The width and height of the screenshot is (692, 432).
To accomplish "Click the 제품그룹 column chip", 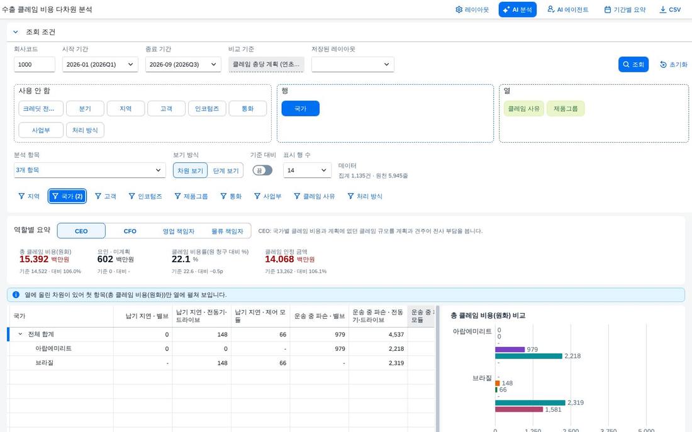I will click(566, 109).
